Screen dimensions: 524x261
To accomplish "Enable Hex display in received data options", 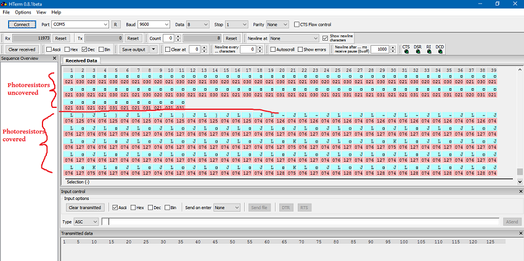I will pos(67,49).
